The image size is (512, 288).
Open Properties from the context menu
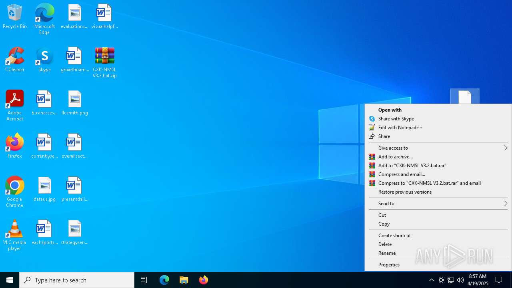click(438, 265)
